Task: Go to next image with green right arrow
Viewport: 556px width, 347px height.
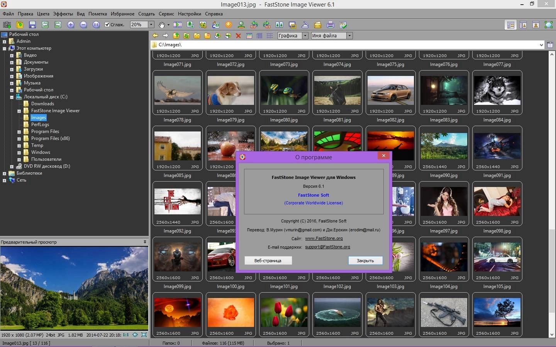Action: click(58, 25)
